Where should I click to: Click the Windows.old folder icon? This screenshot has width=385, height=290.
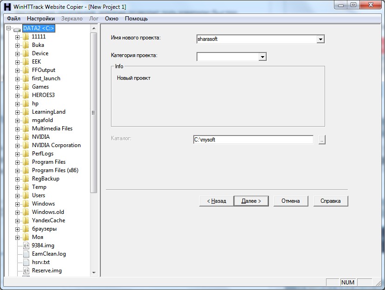pos(26,212)
